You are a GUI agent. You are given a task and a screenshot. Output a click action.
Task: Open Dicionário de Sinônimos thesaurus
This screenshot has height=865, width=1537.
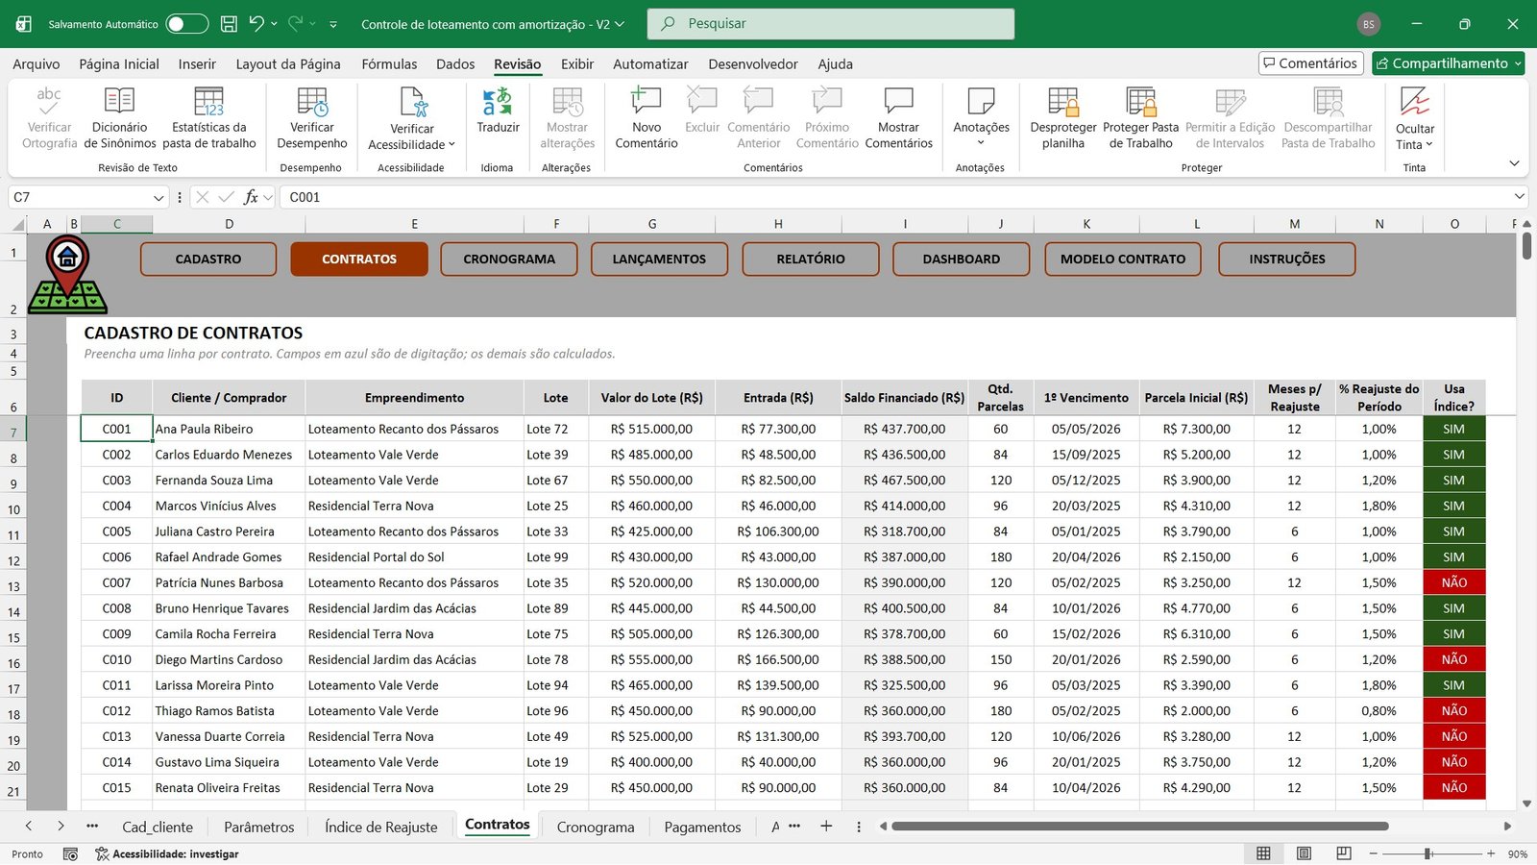(119, 118)
